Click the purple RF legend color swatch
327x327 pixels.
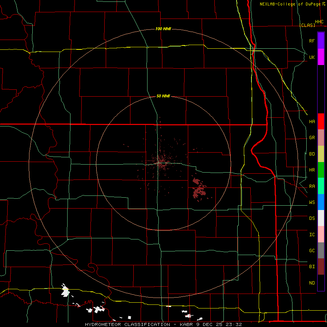[x=321, y=41]
